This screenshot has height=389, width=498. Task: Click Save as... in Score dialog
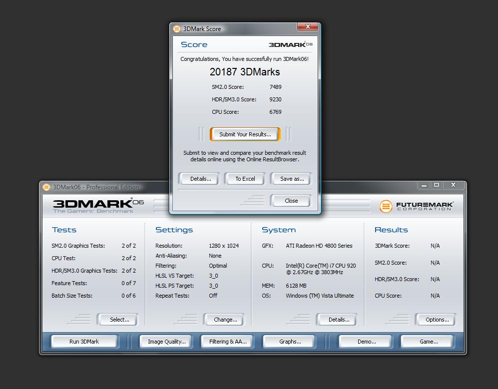[x=292, y=179]
